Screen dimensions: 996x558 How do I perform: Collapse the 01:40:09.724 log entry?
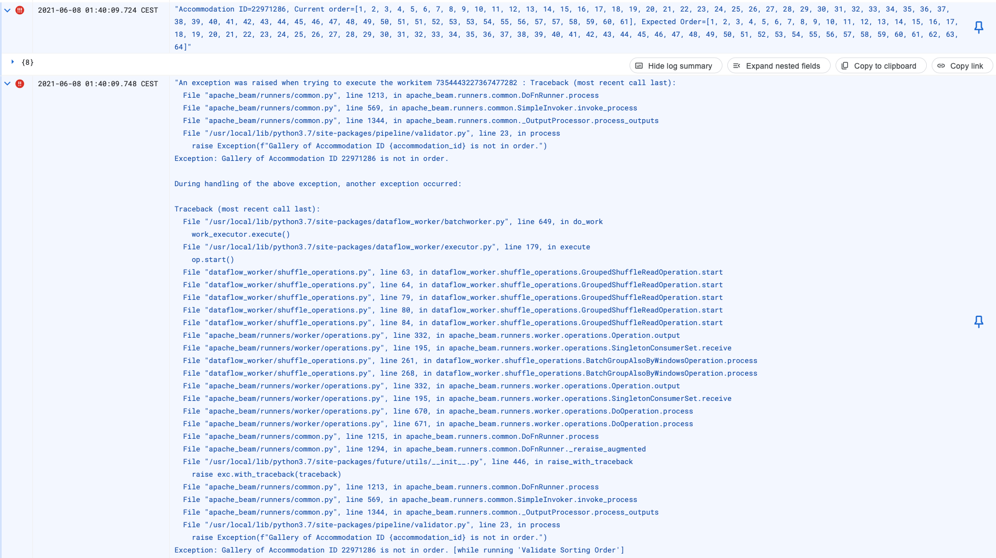(7, 9)
